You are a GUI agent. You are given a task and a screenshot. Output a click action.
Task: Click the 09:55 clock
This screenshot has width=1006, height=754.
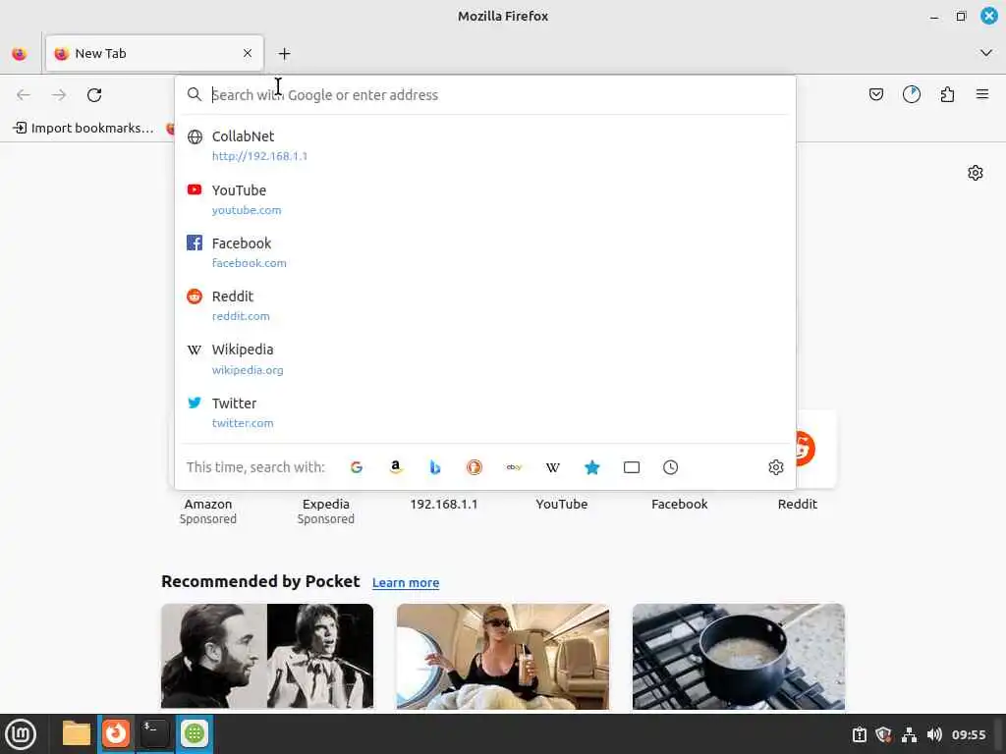tap(968, 734)
